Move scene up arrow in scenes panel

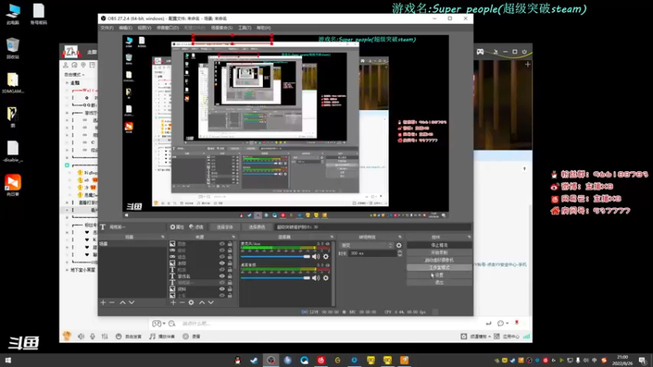122,303
